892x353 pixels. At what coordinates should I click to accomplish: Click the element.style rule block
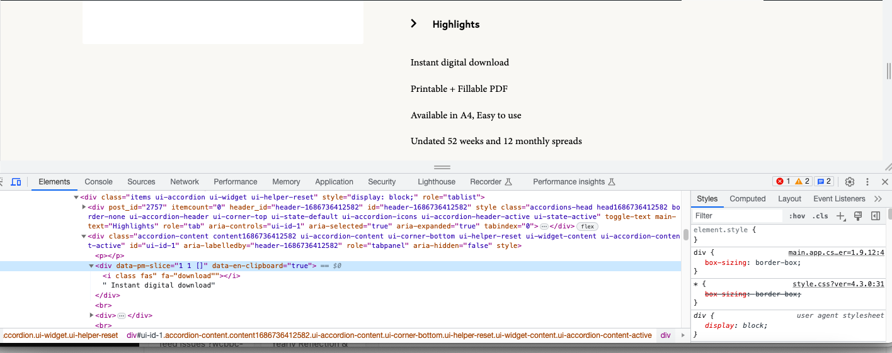[790, 235]
